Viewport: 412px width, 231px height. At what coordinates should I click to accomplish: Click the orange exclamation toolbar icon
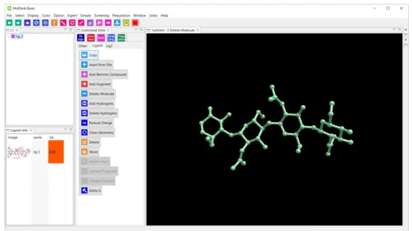54,23
